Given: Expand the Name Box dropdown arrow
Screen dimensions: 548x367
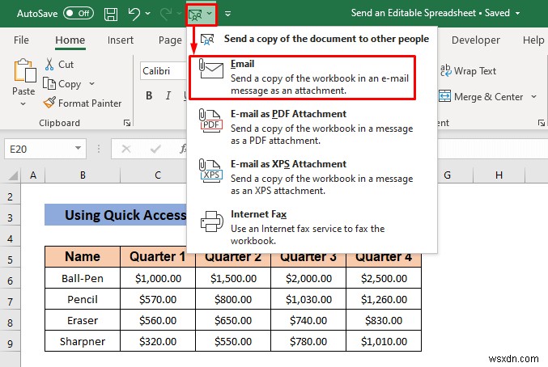Looking at the screenshot, I should (78, 149).
